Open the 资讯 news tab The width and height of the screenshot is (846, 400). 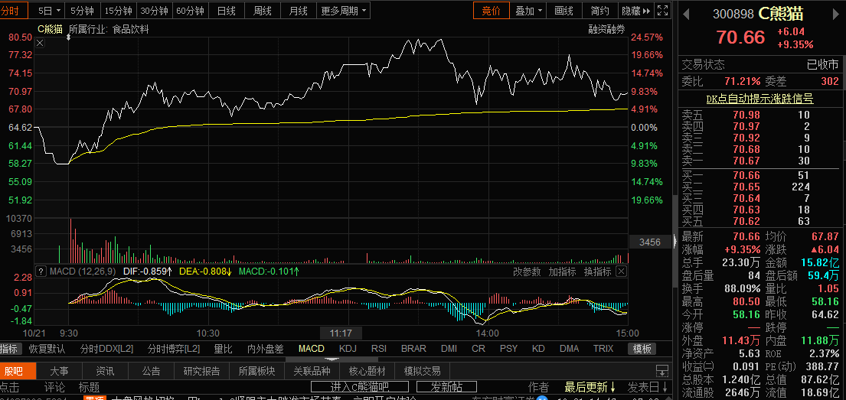click(105, 371)
